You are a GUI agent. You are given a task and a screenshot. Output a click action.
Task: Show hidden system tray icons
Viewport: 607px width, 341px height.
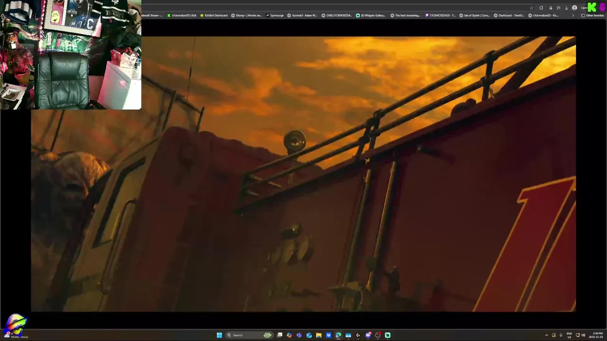[546, 335]
